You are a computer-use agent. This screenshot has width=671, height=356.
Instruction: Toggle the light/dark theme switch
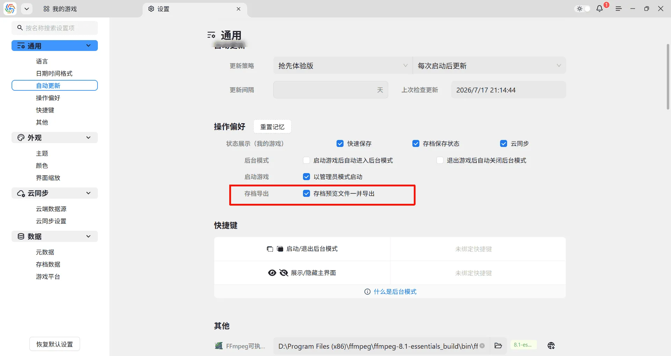tap(583, 9)
